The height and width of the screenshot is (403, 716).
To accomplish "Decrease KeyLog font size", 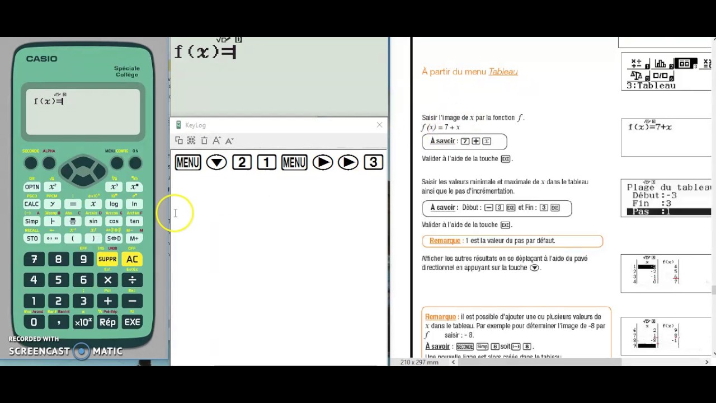I will click(229, 140).
